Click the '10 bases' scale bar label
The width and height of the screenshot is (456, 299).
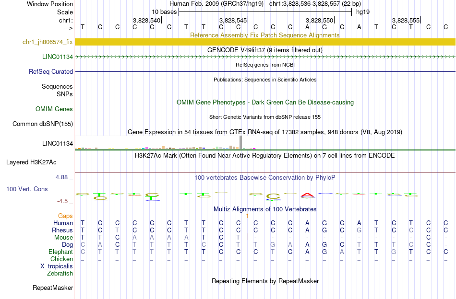[x=164, y=12]
